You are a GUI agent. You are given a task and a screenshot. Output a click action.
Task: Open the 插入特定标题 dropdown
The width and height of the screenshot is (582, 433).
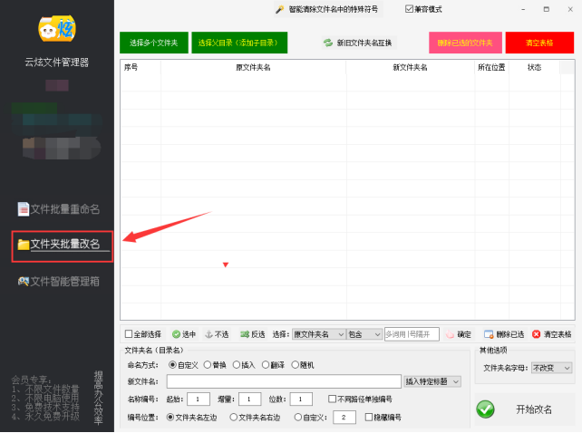pos(432,381)
